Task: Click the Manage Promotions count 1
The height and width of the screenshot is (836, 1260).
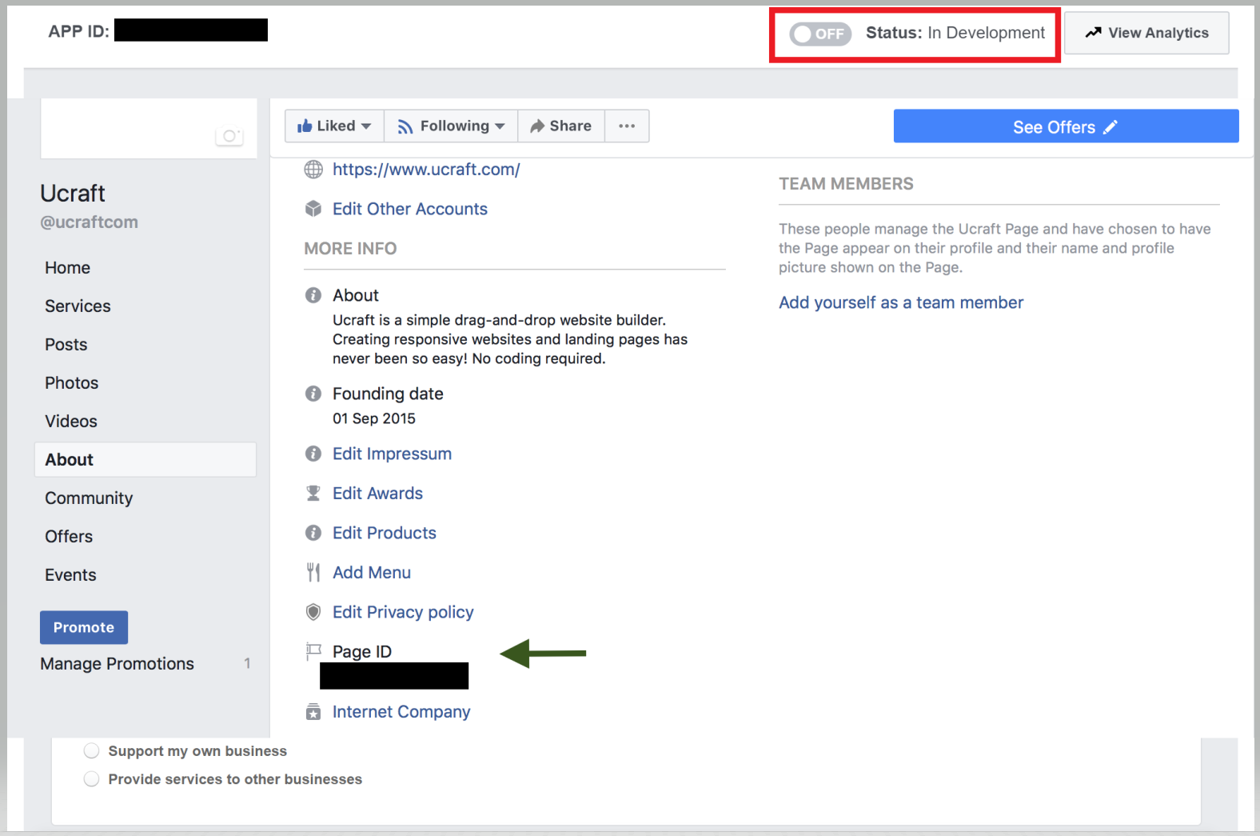Action: pyautogui.click(x=248, y=663)
